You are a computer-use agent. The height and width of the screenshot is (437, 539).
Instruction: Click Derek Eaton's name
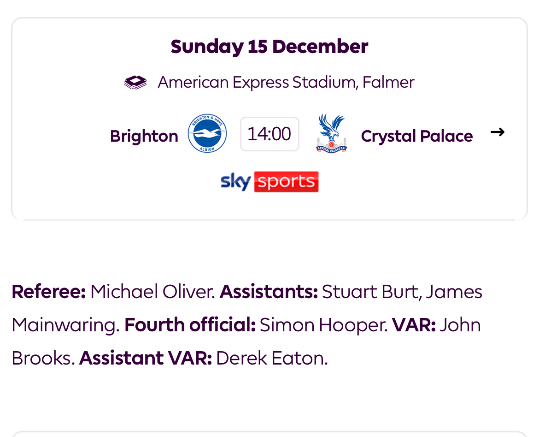(x=272, y=358)
